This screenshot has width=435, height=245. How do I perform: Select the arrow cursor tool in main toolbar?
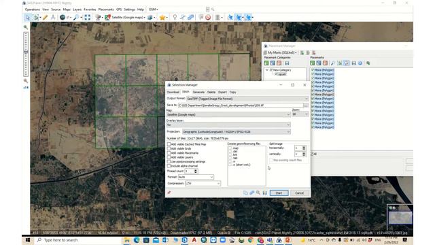click(27, 18)
